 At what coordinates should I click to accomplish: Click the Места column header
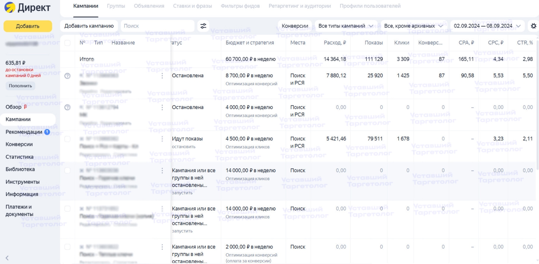(x=298, y=43)
